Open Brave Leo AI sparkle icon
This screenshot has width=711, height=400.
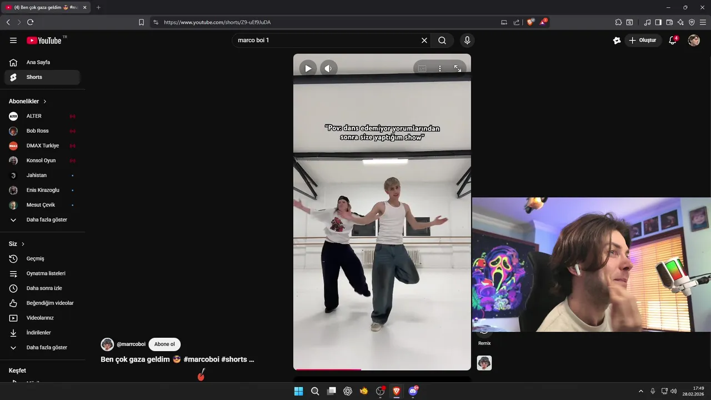pos(680,22)
